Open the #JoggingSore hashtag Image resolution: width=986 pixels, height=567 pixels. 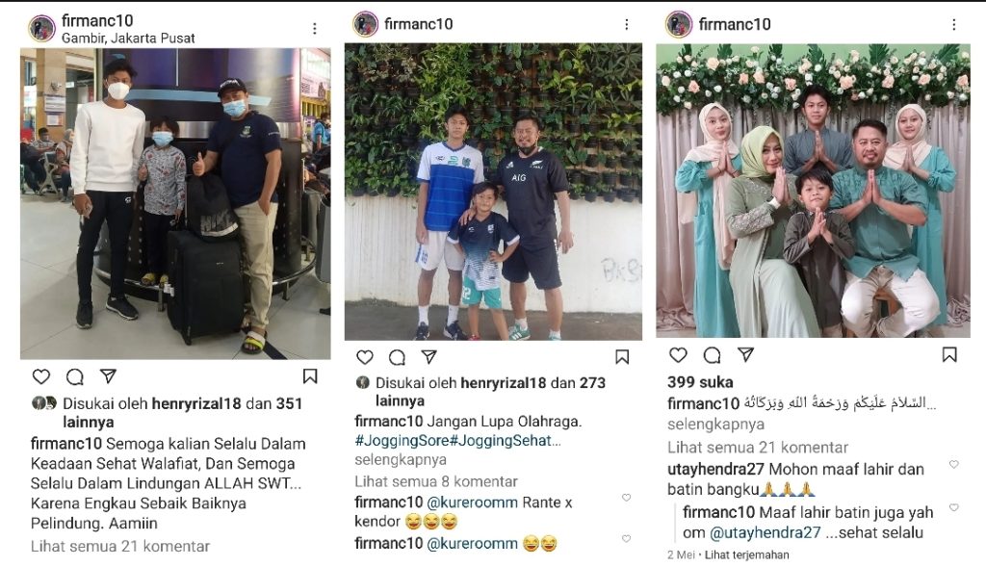pyautogui.click(x=402, y=441)
